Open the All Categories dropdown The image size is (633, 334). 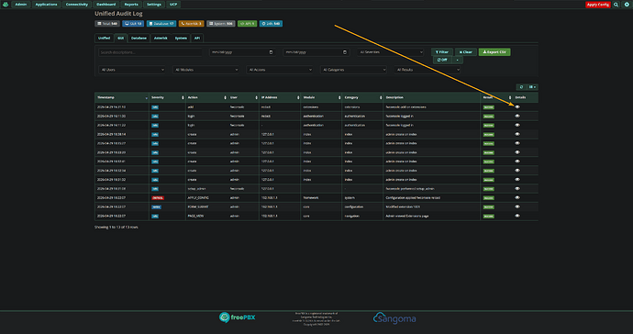(353, 70)
